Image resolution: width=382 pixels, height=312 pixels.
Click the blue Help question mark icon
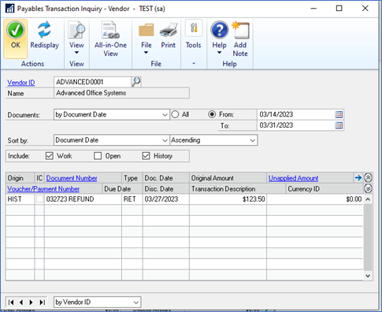[x=219, y=30]
